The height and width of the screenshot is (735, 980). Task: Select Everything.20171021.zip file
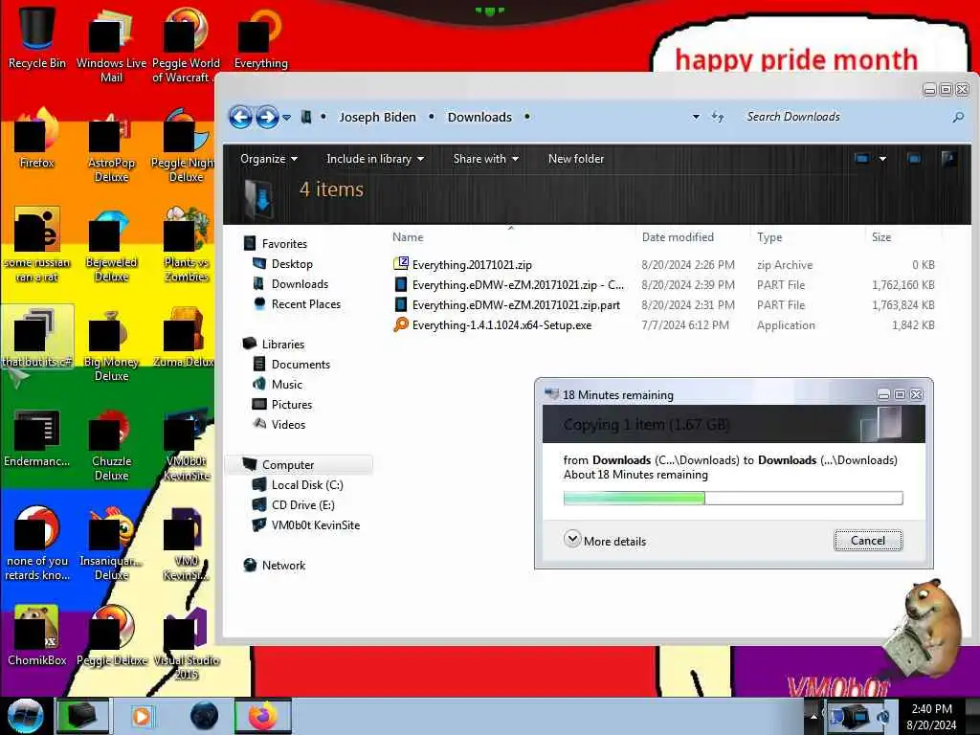click(472, 265)
